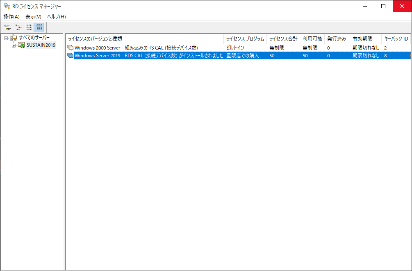Collapse the すべてのサーバー tree node

(6, 38)
